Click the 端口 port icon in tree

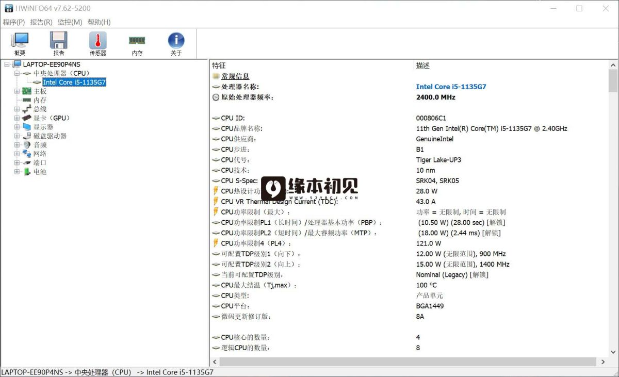(x=27, y=163)
